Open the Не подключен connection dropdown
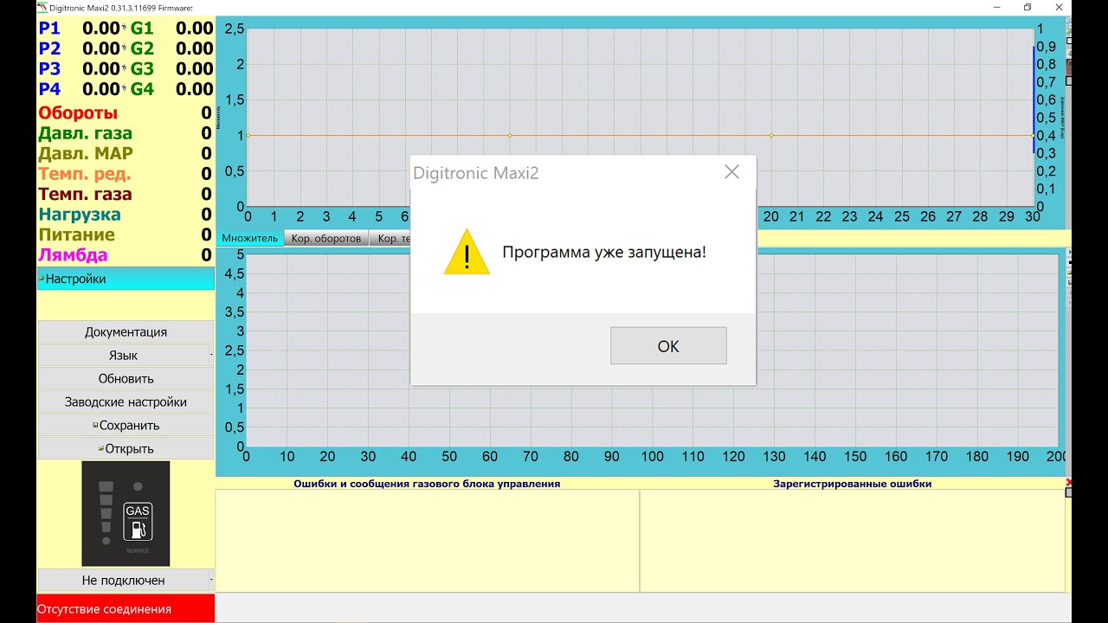 [x=126, y=581]
